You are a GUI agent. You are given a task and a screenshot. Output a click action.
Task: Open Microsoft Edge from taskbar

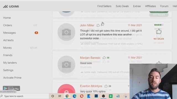click(x=74, y=96)
